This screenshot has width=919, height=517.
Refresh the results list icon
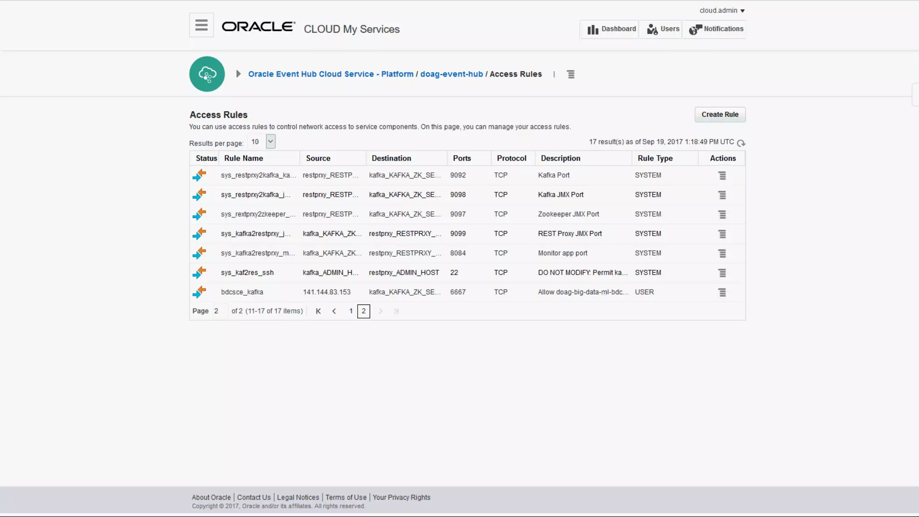pyautogui.click(x=741, y=143)
